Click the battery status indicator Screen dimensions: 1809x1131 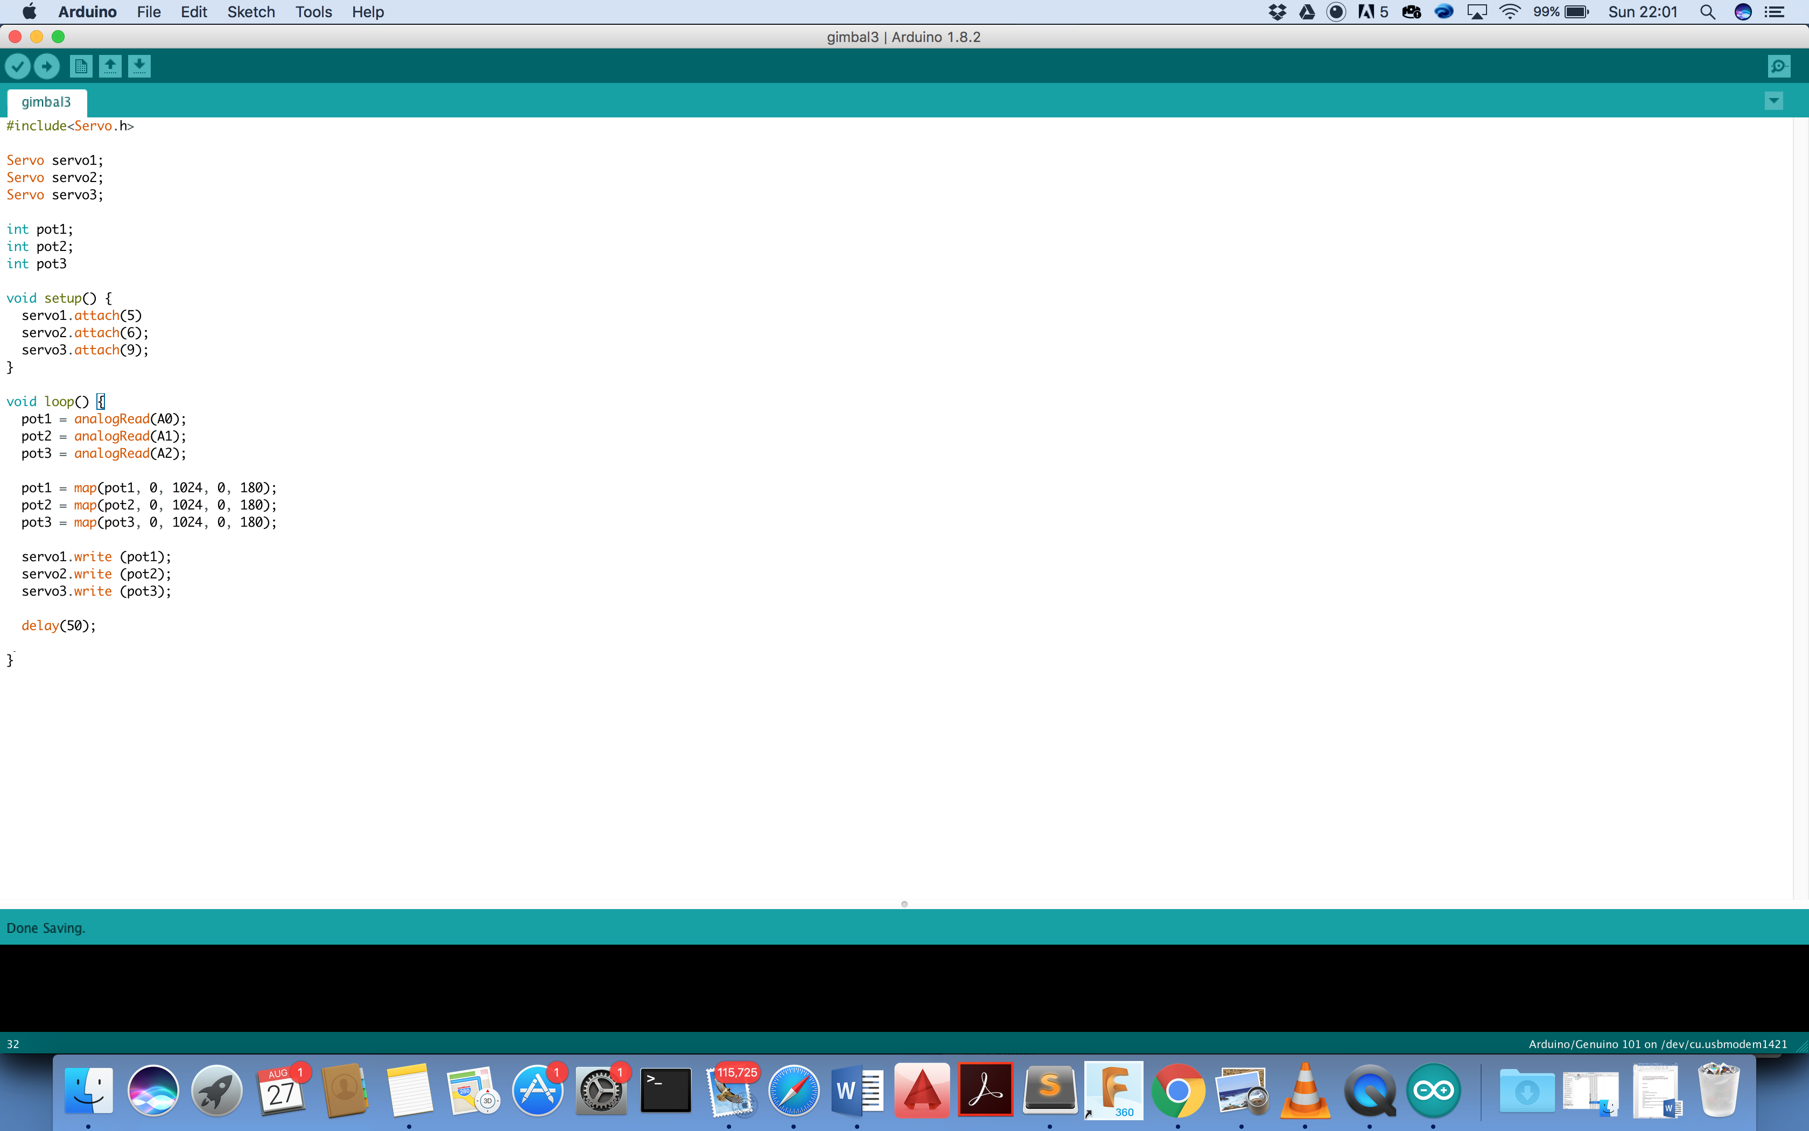[x=1561, y=12]
